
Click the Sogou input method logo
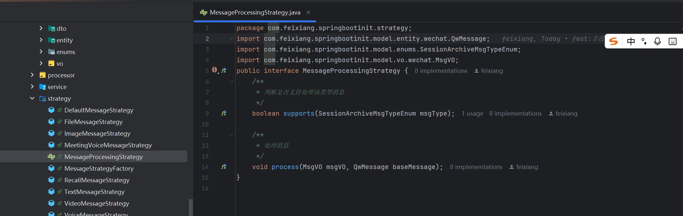click(x=613, y=41)
